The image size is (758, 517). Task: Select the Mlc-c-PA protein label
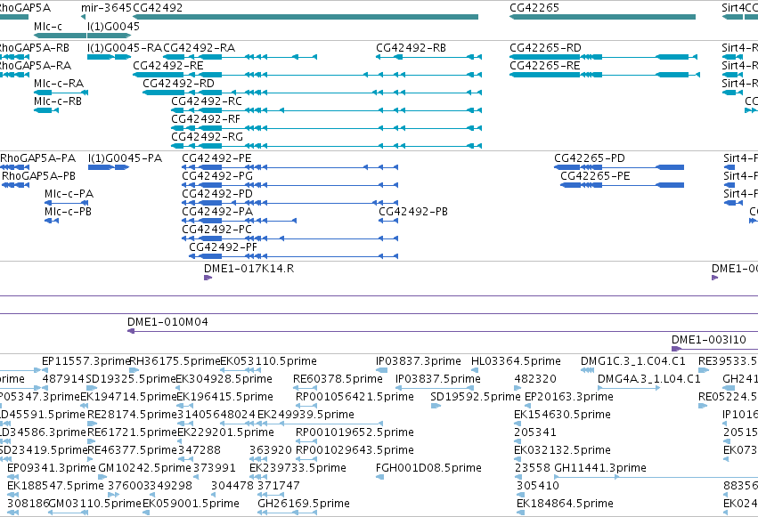(x=69, y=194)
